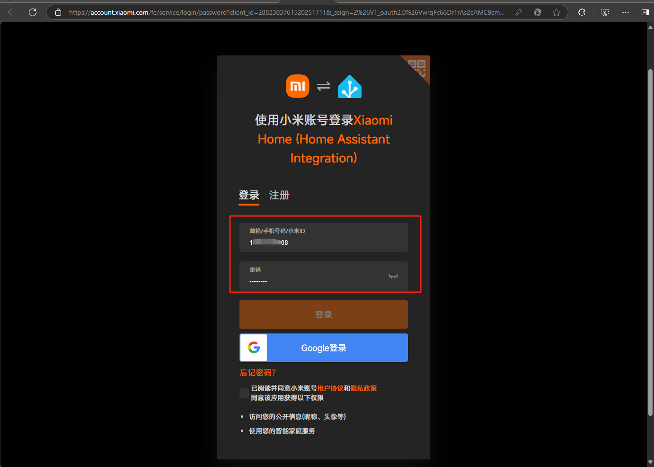654x467 pixels.
Task: Open the 忘记密码 link
Action: pos(258,373)
